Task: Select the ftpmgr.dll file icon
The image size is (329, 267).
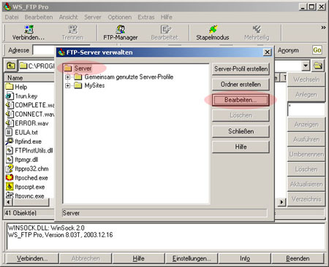Action: point(10,160)
